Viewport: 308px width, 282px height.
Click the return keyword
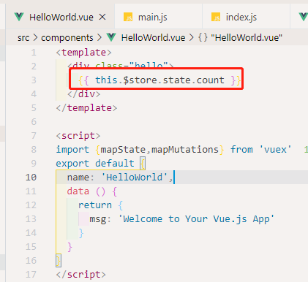pyautogui.click(x=95, y=205)
